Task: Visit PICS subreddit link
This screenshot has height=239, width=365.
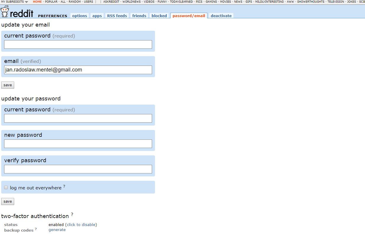Action: point(199,2)
